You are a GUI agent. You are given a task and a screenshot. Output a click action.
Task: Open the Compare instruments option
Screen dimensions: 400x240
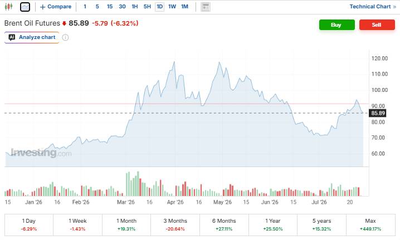click(56, 7)
